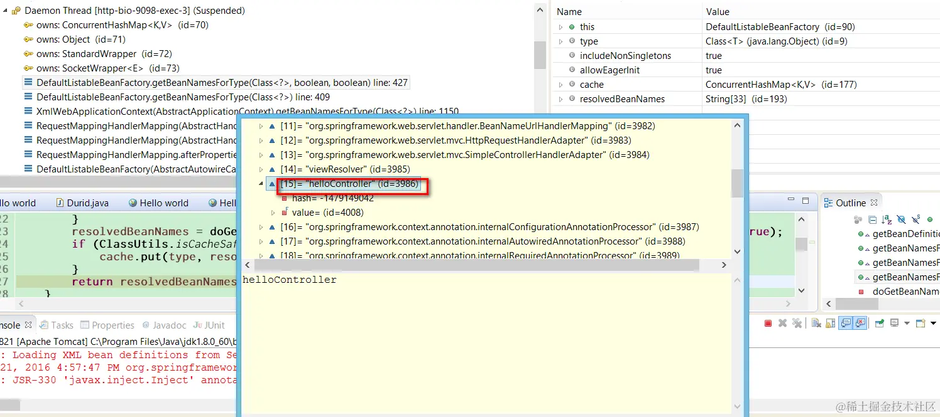This screenshot has width=940, height=417.
Task: Select hash= -1479149042 field in popup
Action: pos(327,198)
